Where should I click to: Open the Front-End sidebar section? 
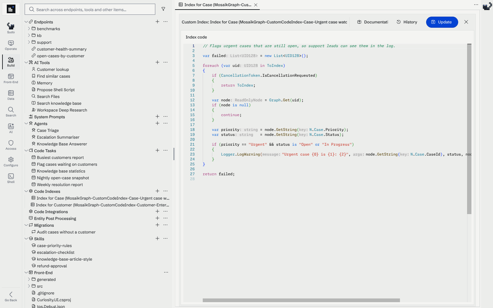pyautogui.click(x=11, y=78)
